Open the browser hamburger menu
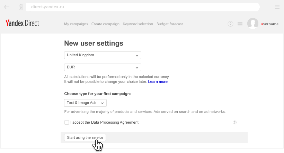The height and width of the screenshot is (153, 284). click(x=277, y=7)
